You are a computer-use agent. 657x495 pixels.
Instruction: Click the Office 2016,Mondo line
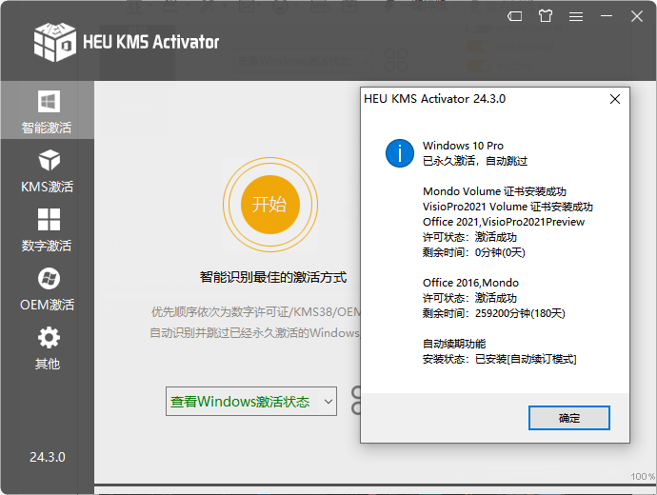(470, 283)
